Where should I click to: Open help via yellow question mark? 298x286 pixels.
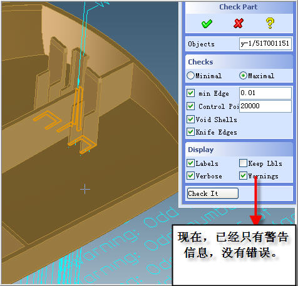(x=270, y=23)
